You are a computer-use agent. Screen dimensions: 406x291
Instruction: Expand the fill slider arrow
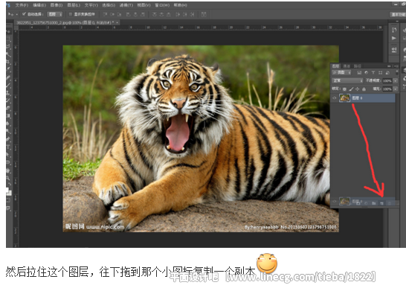click(x=396, y=89)
